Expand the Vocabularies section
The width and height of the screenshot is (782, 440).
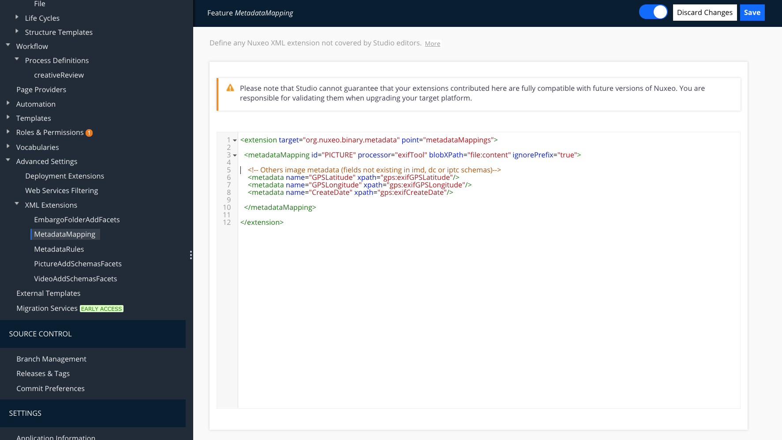point(8,147)
